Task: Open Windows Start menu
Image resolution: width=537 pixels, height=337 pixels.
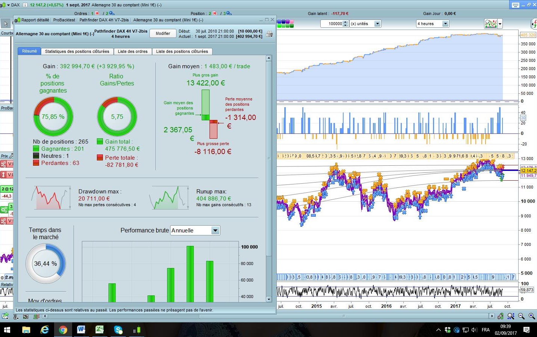Action: (x=8, y=330)
